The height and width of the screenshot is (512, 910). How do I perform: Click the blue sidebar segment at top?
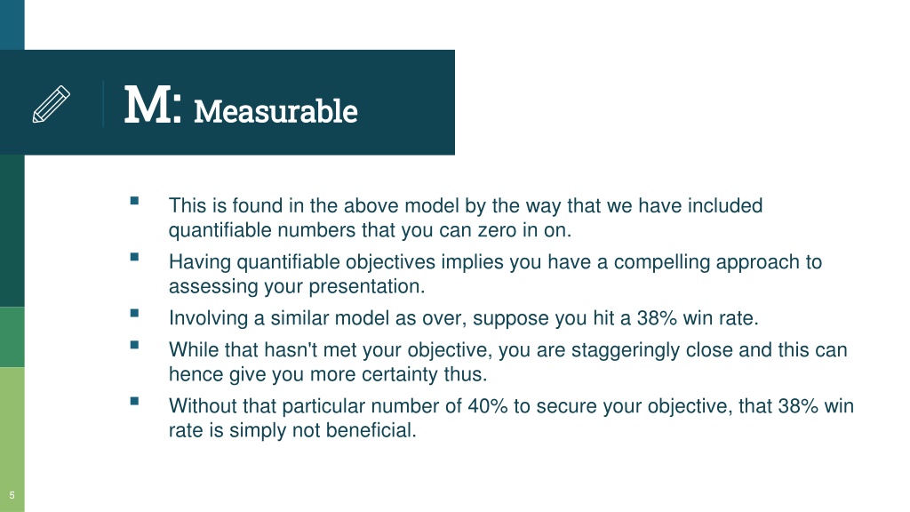pos(12,25)
